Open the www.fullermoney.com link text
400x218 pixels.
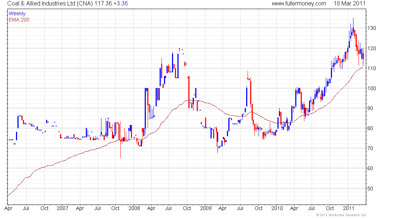click(x=299, y=4)
